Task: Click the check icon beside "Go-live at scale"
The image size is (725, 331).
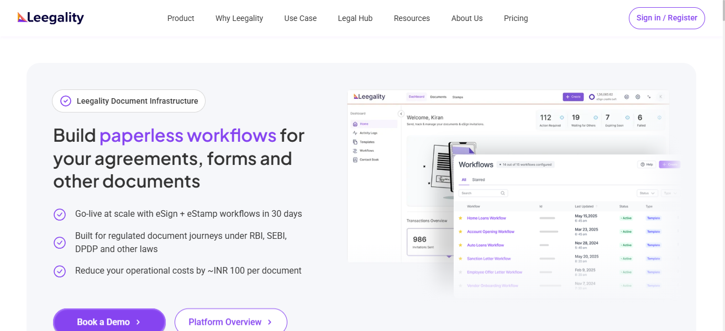Action: pos(60,214)
